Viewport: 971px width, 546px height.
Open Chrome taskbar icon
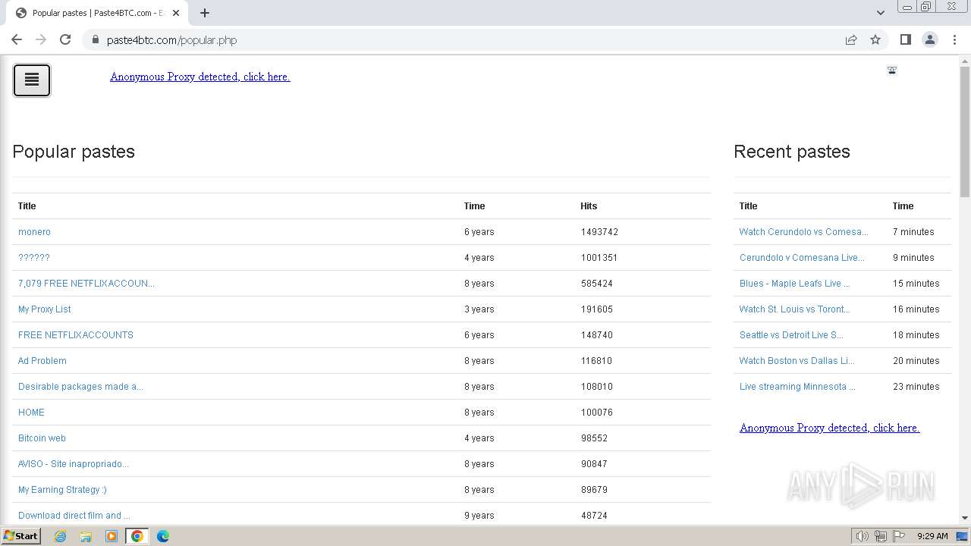tap(137, 536)
